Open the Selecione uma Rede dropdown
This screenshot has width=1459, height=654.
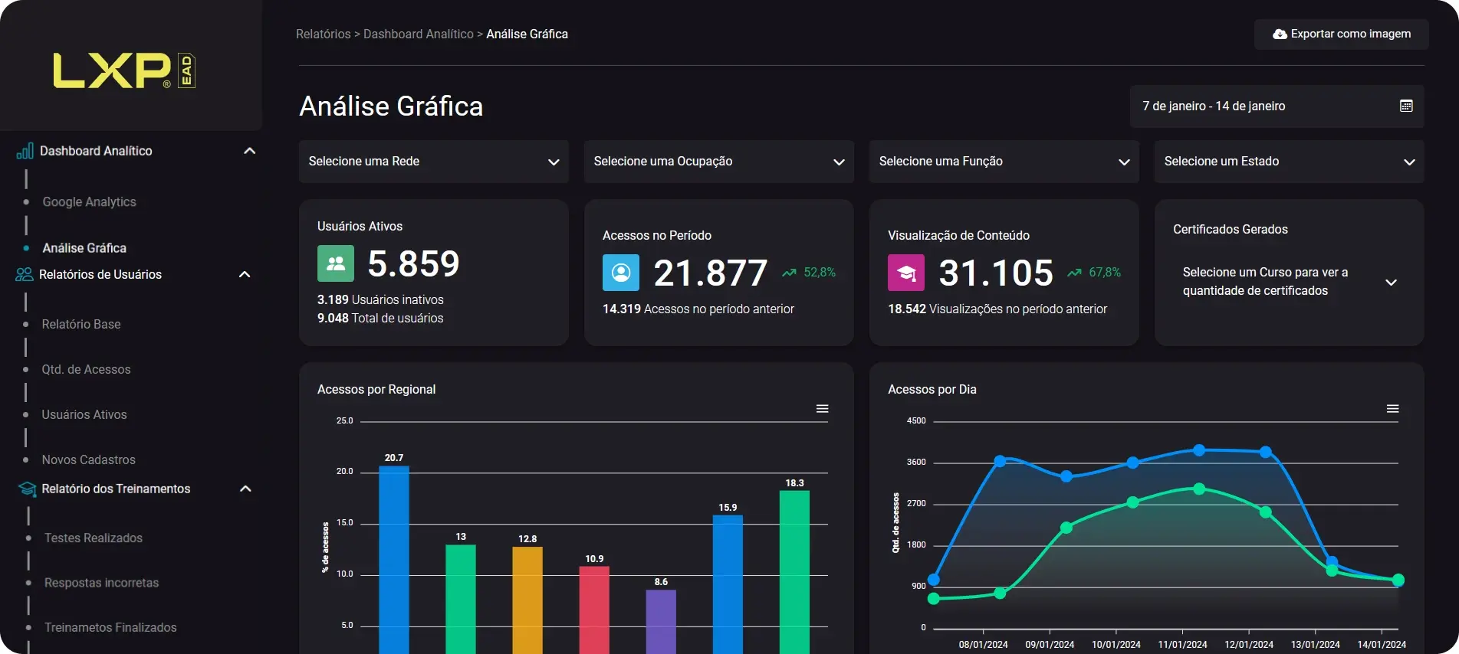click(433, 162)
